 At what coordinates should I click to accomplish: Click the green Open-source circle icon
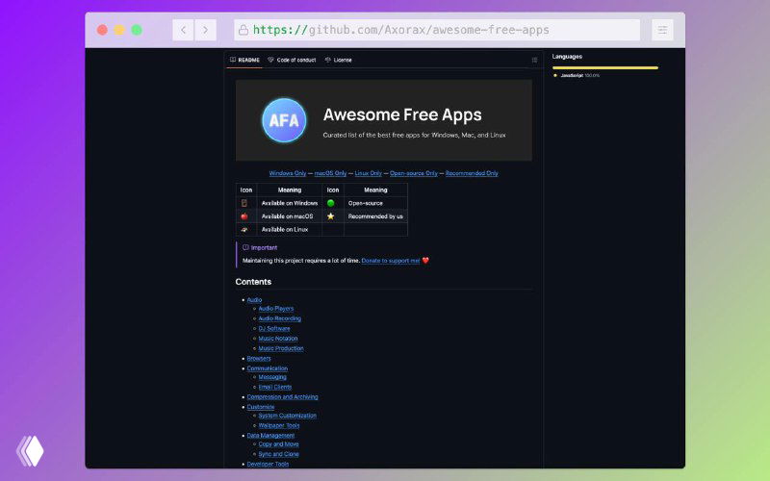click(330, 203)
